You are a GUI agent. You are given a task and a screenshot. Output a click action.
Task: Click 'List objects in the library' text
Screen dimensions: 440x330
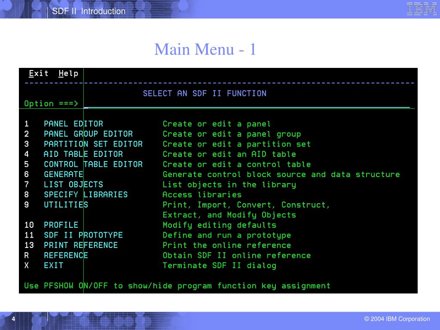pos(229,185)
